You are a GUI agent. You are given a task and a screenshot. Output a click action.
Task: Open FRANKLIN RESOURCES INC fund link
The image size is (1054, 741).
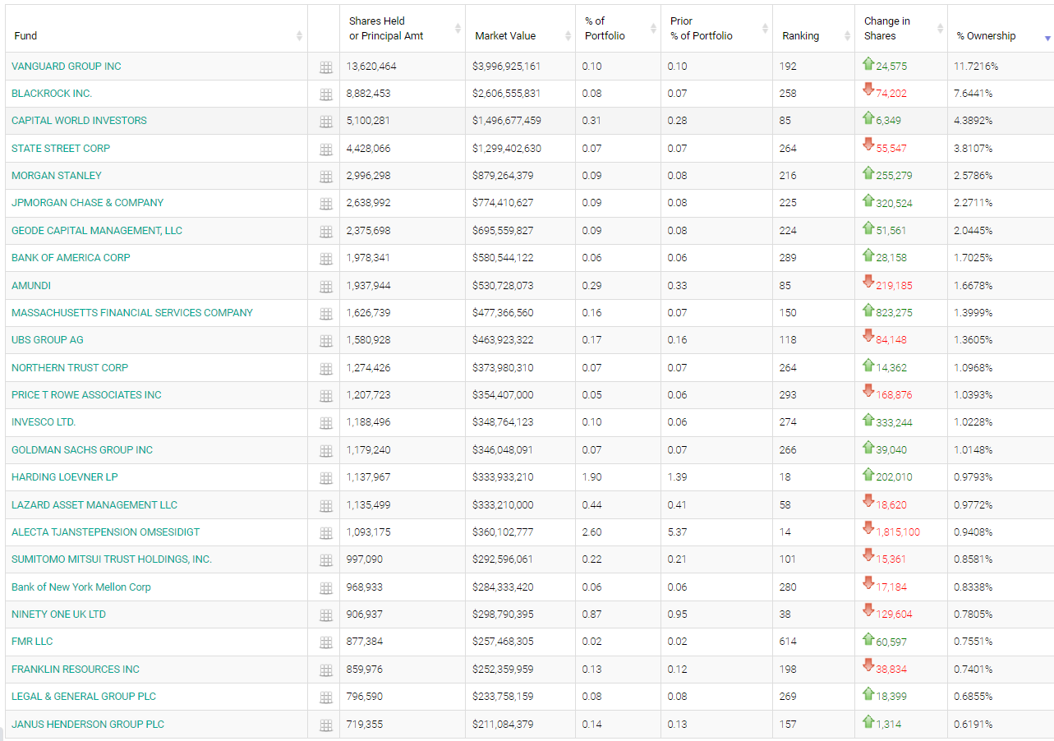pyautogui.click(x=76, y=669)
